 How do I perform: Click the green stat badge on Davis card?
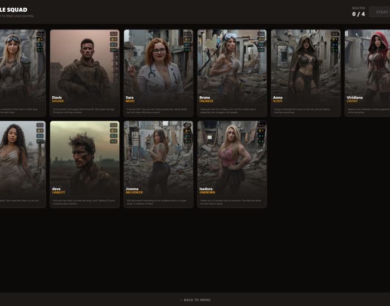point(114,50)
